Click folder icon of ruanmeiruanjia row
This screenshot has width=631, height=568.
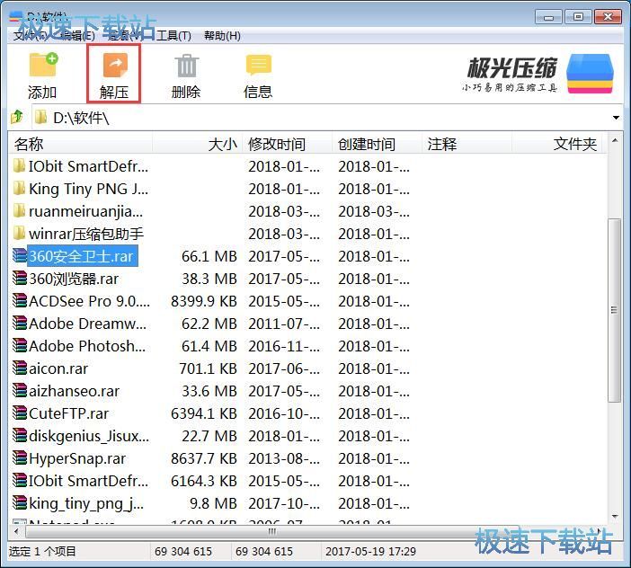[x=19, y=211]
